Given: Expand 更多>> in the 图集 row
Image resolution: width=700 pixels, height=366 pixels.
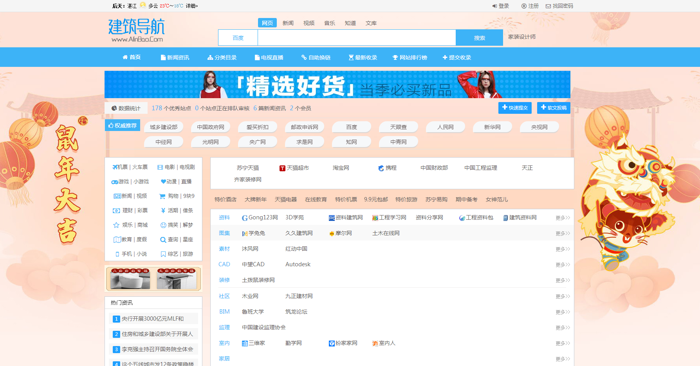Looking at the screenshot, I should pos(563,233).
